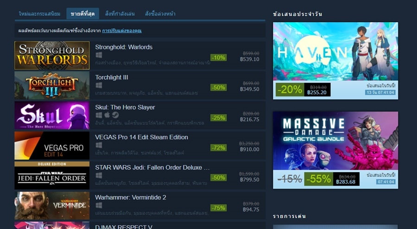Viewport: 417px width, 229px height.
Task: Click the Windows icon under Warhammer: Vermintide 2
Action: (99, 205)
